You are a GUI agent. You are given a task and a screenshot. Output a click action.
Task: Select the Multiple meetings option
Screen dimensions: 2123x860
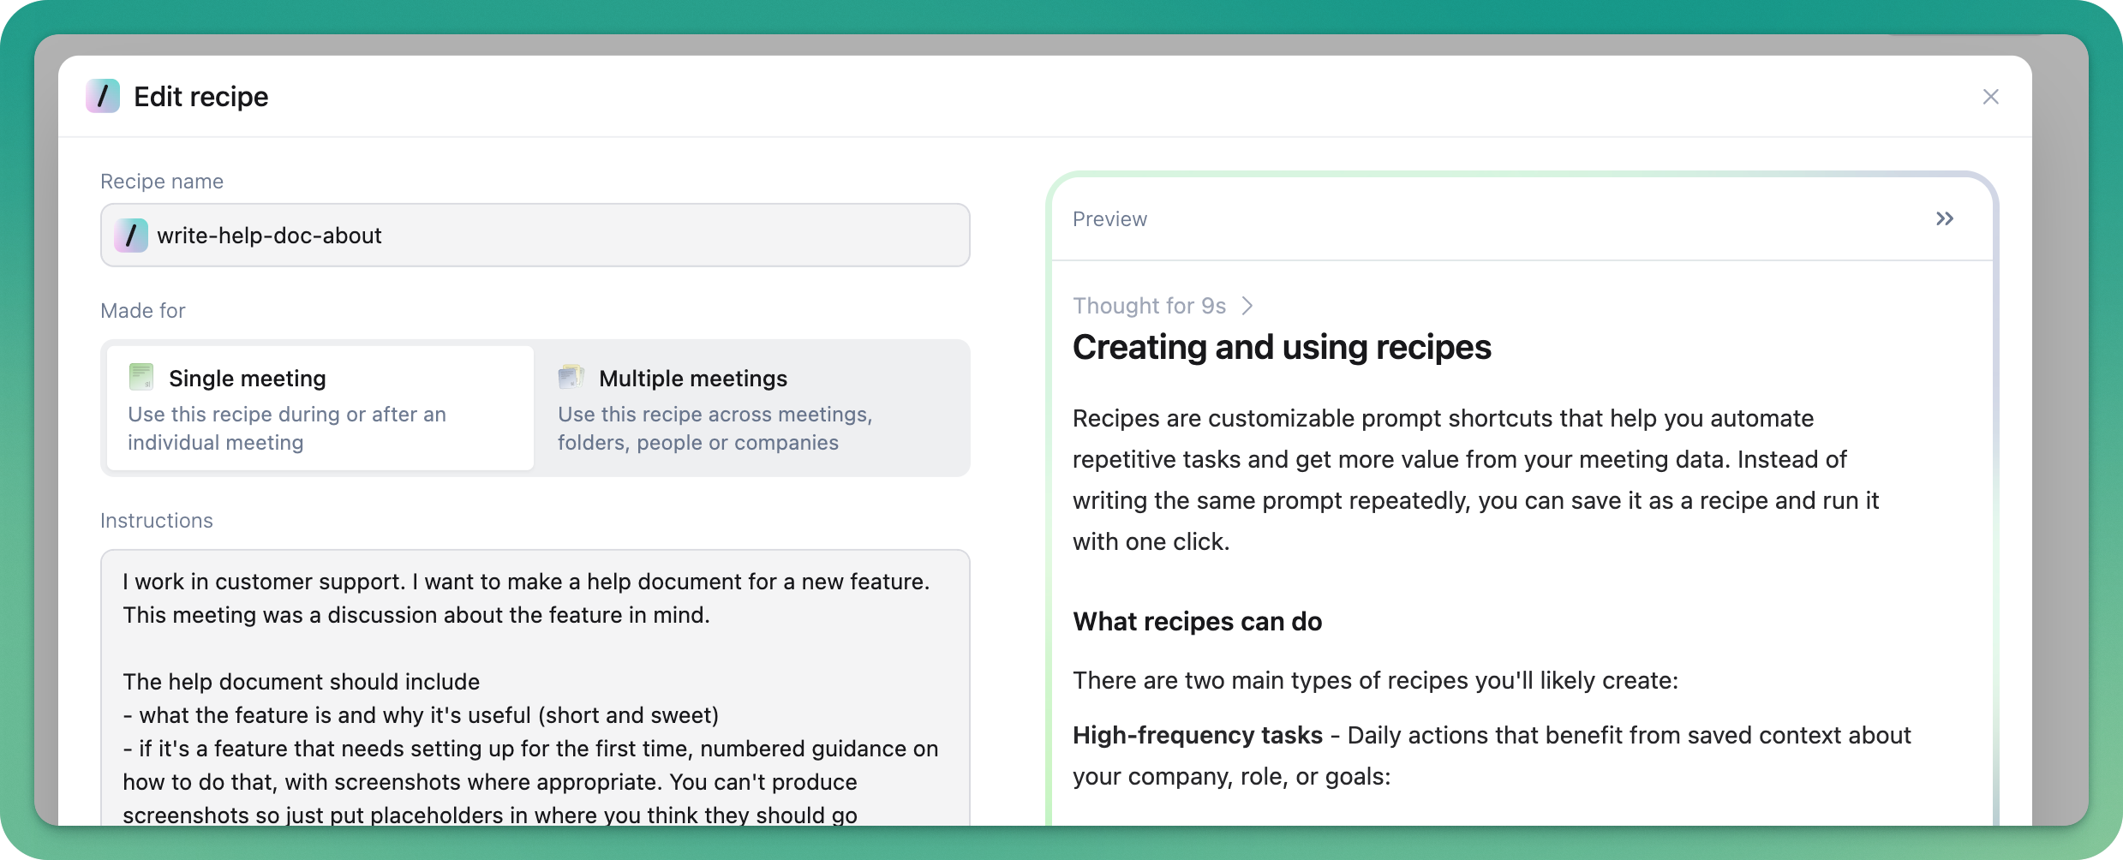pyautogui.click(x=751, y=408)
